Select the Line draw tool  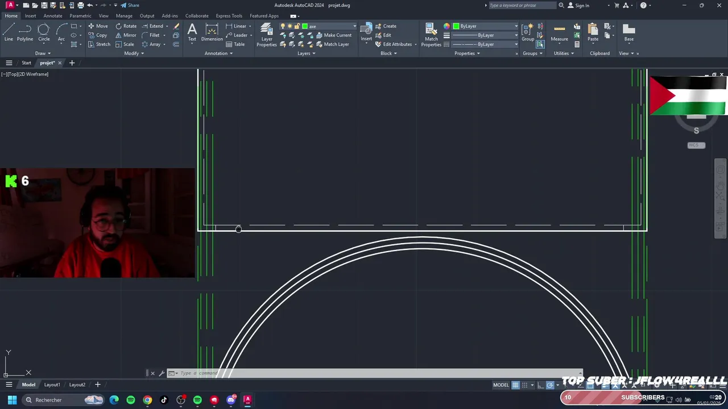9,32
